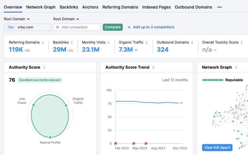Click info icon beside Network Graph heading

[236, 67]
